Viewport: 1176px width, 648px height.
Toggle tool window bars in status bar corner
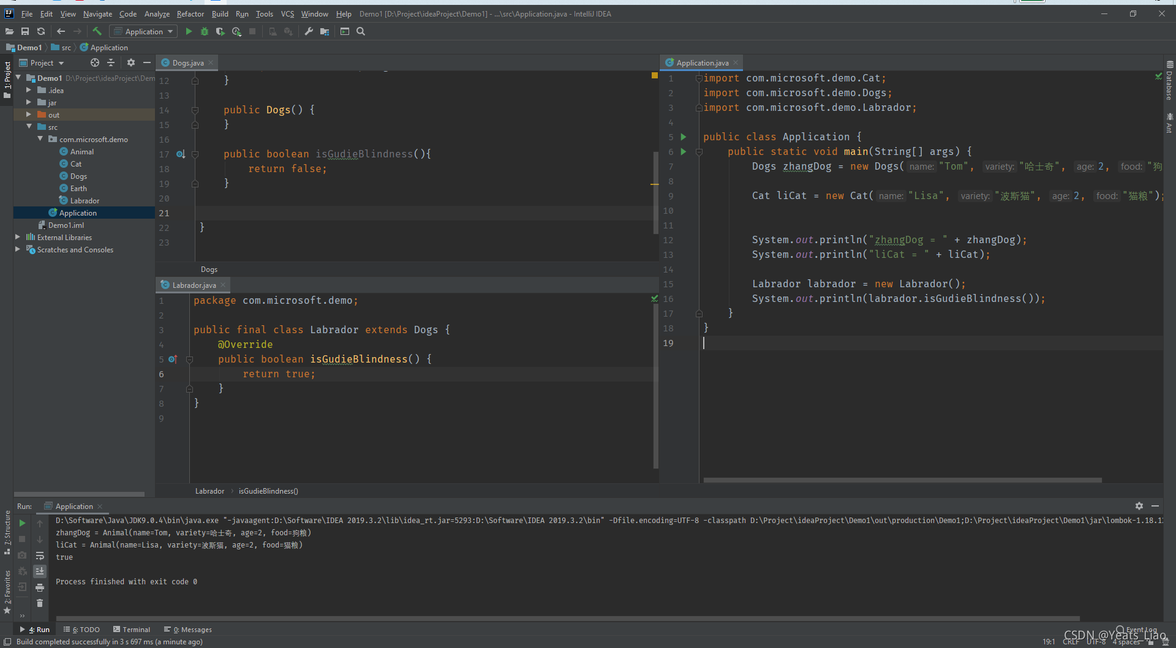[x=7, y=642]
